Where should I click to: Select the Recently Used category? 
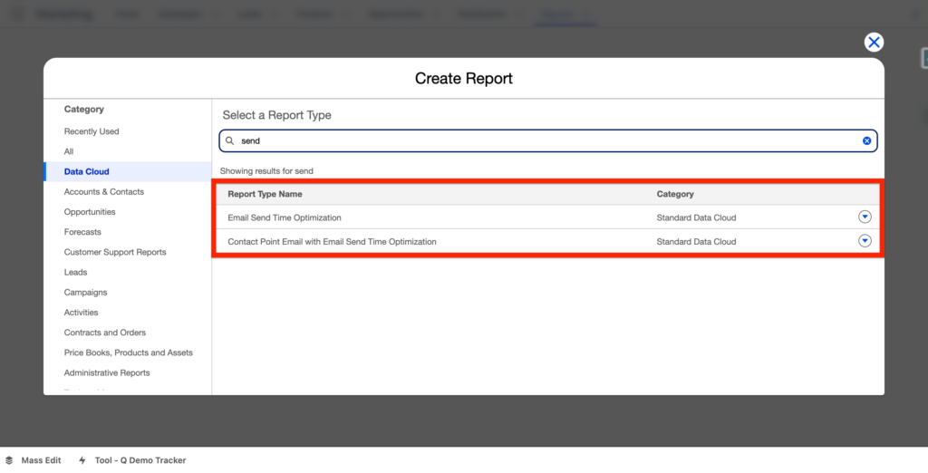tap(92, 131)
